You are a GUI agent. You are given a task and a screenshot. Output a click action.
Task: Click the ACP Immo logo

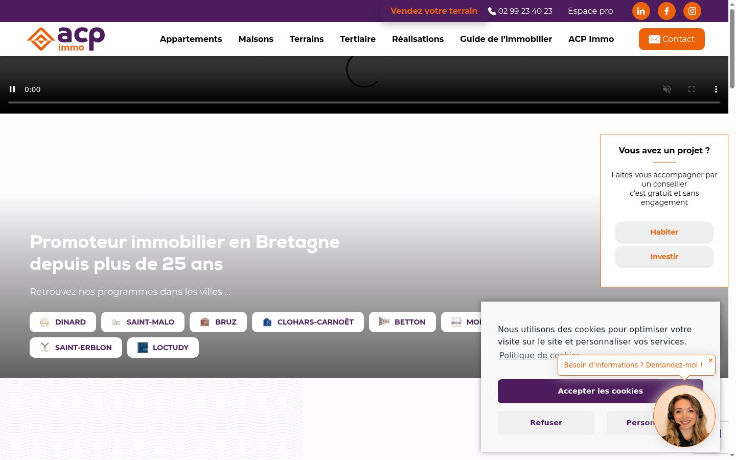(66, 39)
